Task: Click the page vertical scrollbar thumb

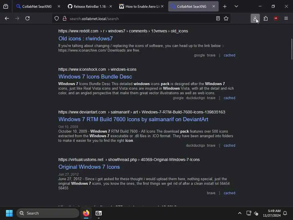Action: (292, 49)
